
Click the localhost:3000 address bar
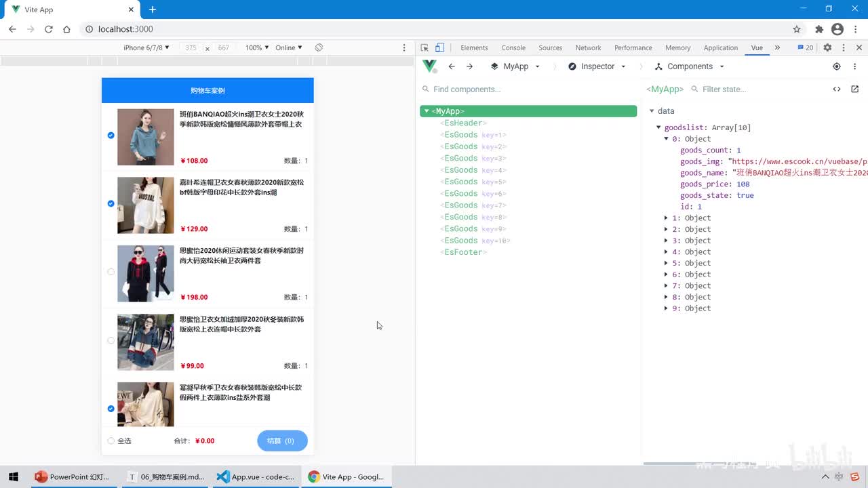point(434,29)
